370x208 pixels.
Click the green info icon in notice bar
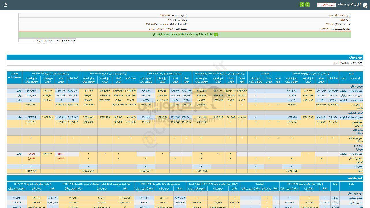pos(216,34)
